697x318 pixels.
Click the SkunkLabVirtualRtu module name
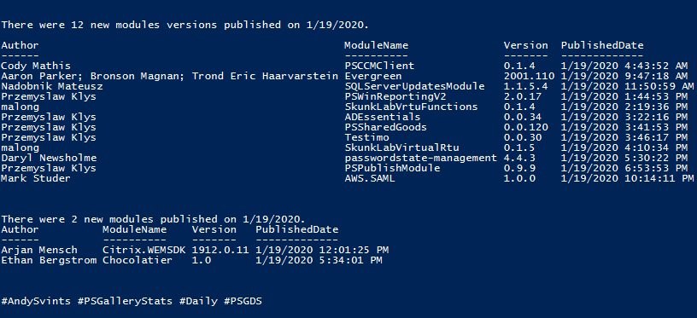coord(401,147)
